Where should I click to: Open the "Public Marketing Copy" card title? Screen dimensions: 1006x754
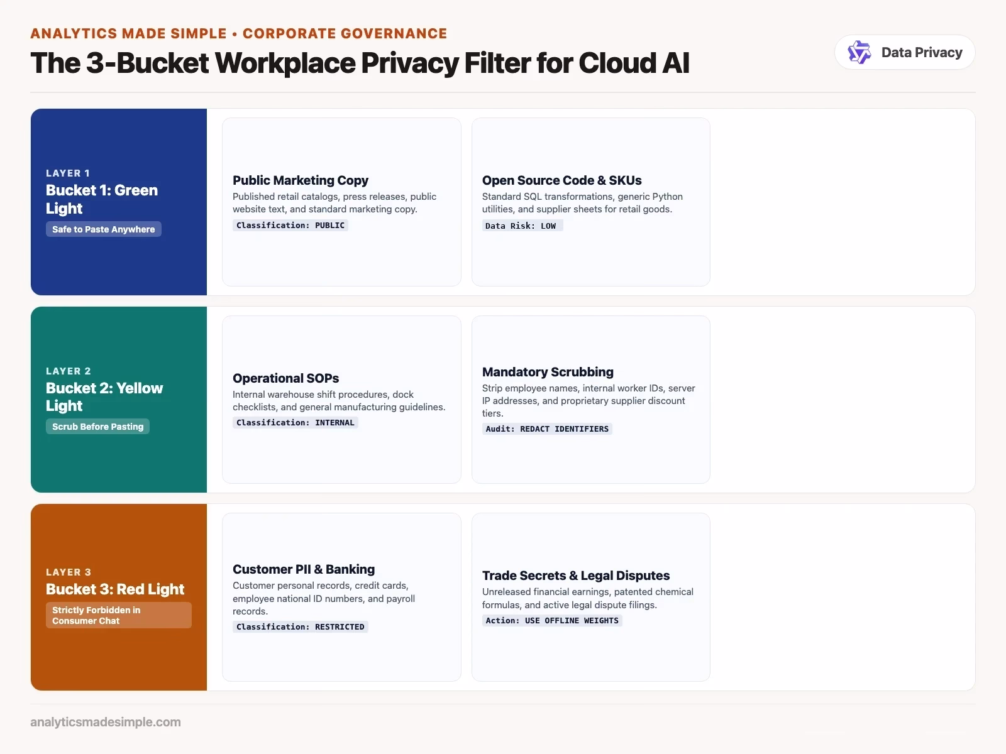point(301,180)
